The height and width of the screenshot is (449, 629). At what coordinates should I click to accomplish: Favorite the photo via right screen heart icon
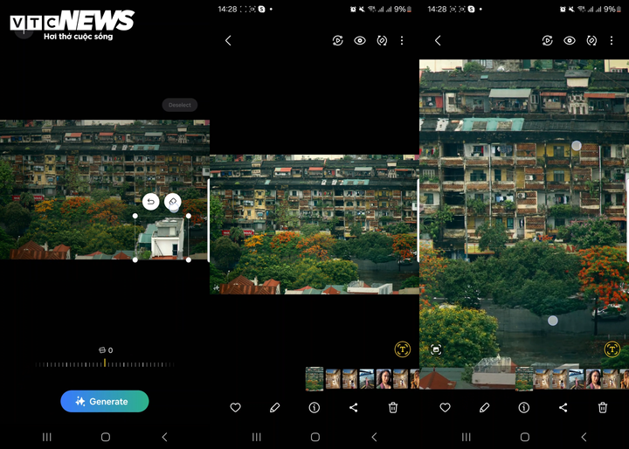tap(445, 407)
